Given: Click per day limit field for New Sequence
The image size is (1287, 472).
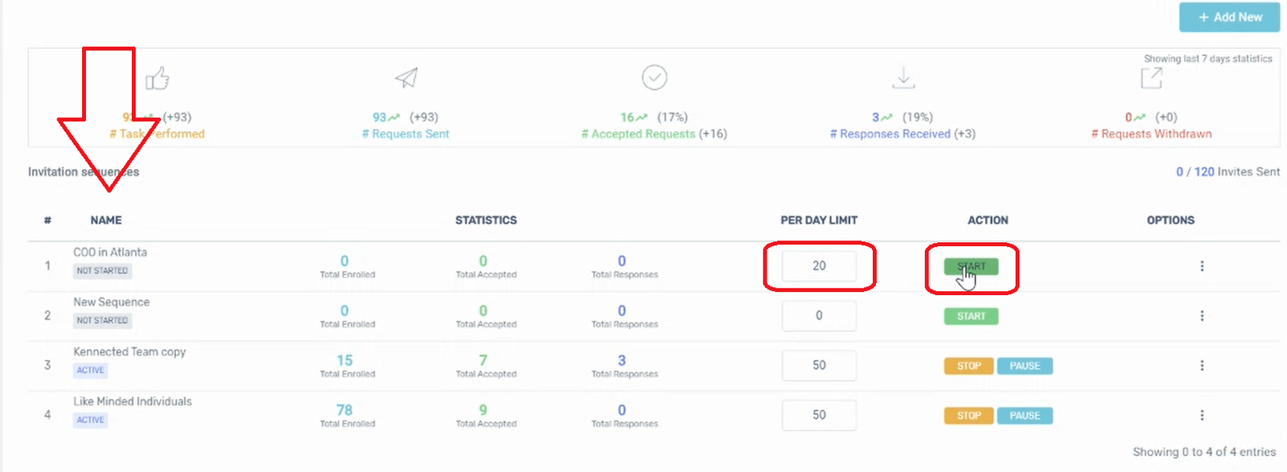Looking at the screenshot, I should pos(819,316).
